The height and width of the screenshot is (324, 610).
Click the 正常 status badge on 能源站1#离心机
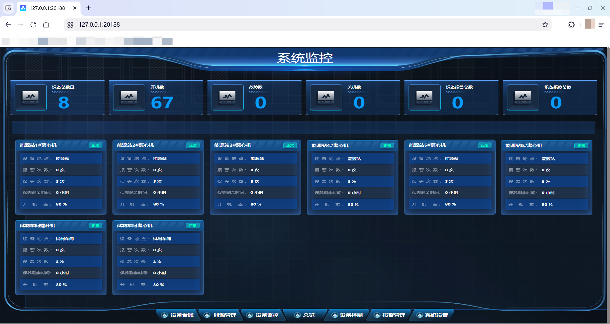95,145
